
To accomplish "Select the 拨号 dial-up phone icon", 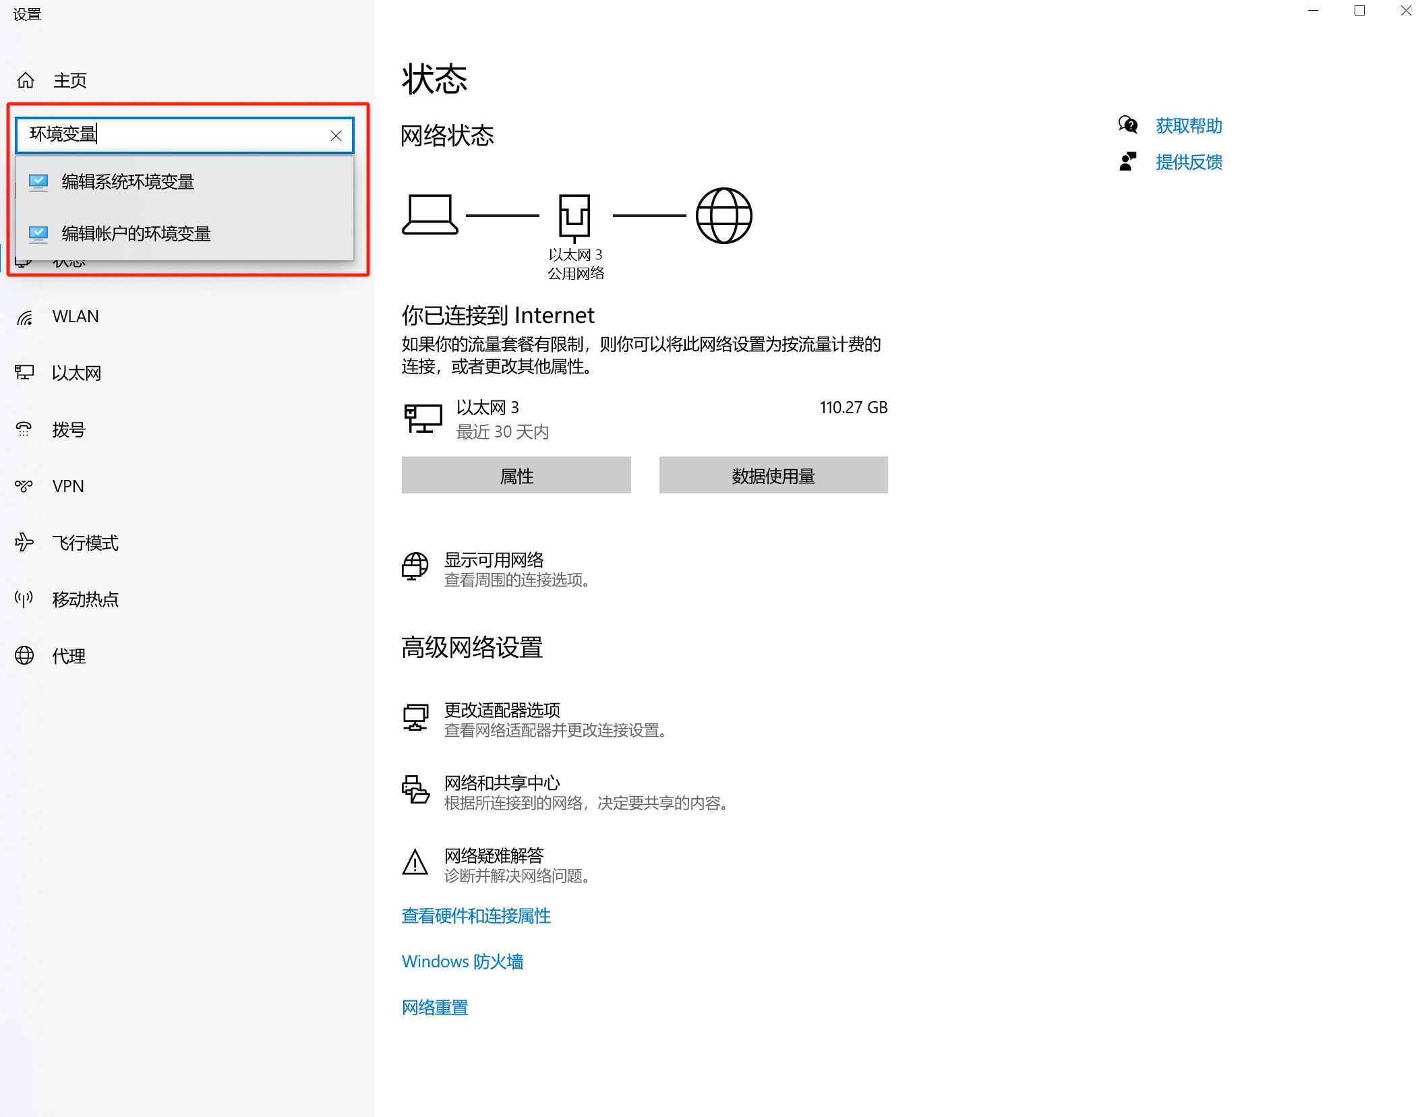I will pos(25,429).
